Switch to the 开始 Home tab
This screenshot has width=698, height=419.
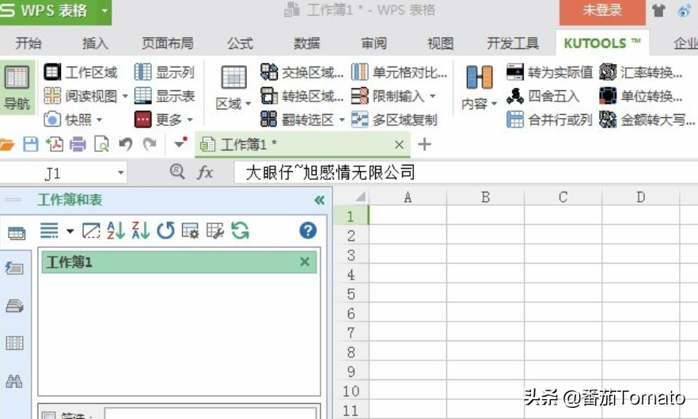tap(28, 44)
